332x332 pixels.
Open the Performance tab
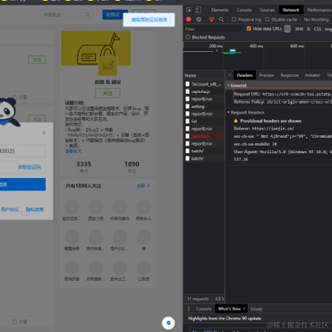(x=319, y=10)
